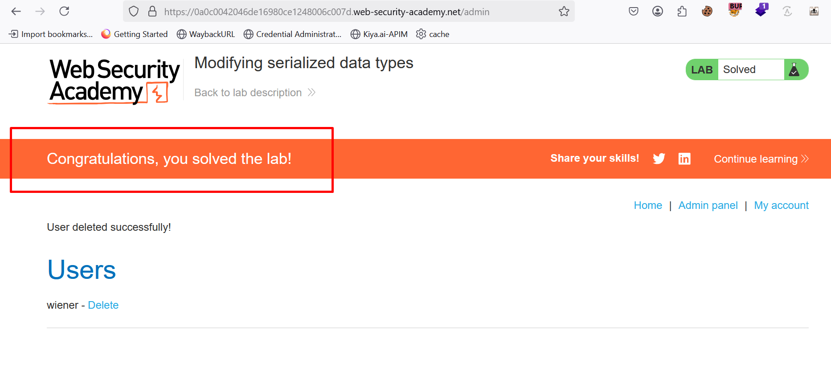This screenshot has width=831, height=388.
Task: Open the Admin panel link
Action: point(708,205)
